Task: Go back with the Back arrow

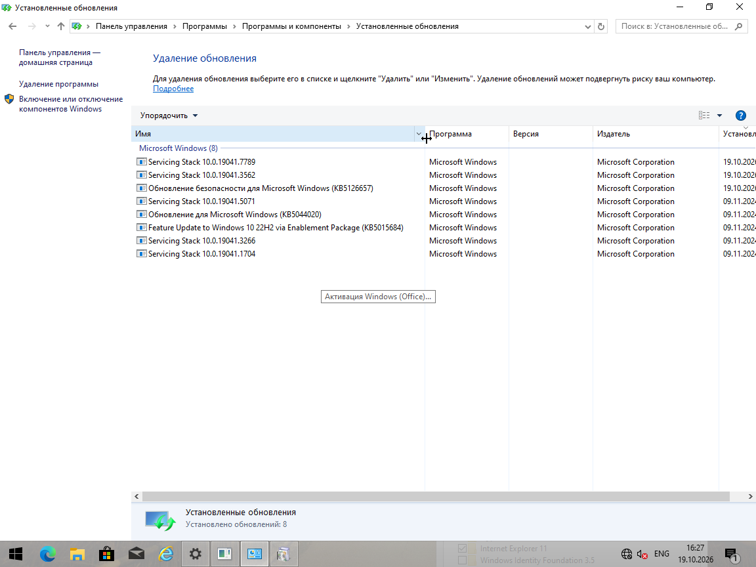Action: click(x=12, y=26)
